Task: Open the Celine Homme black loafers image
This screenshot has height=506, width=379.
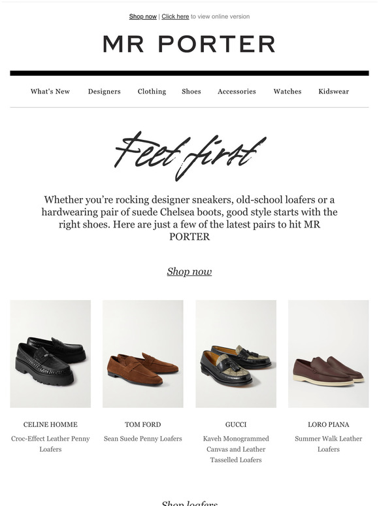Action: click(x=50, y=354)
